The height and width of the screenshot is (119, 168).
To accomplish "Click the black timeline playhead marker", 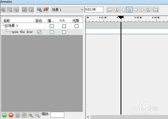I will coord(121,17).
